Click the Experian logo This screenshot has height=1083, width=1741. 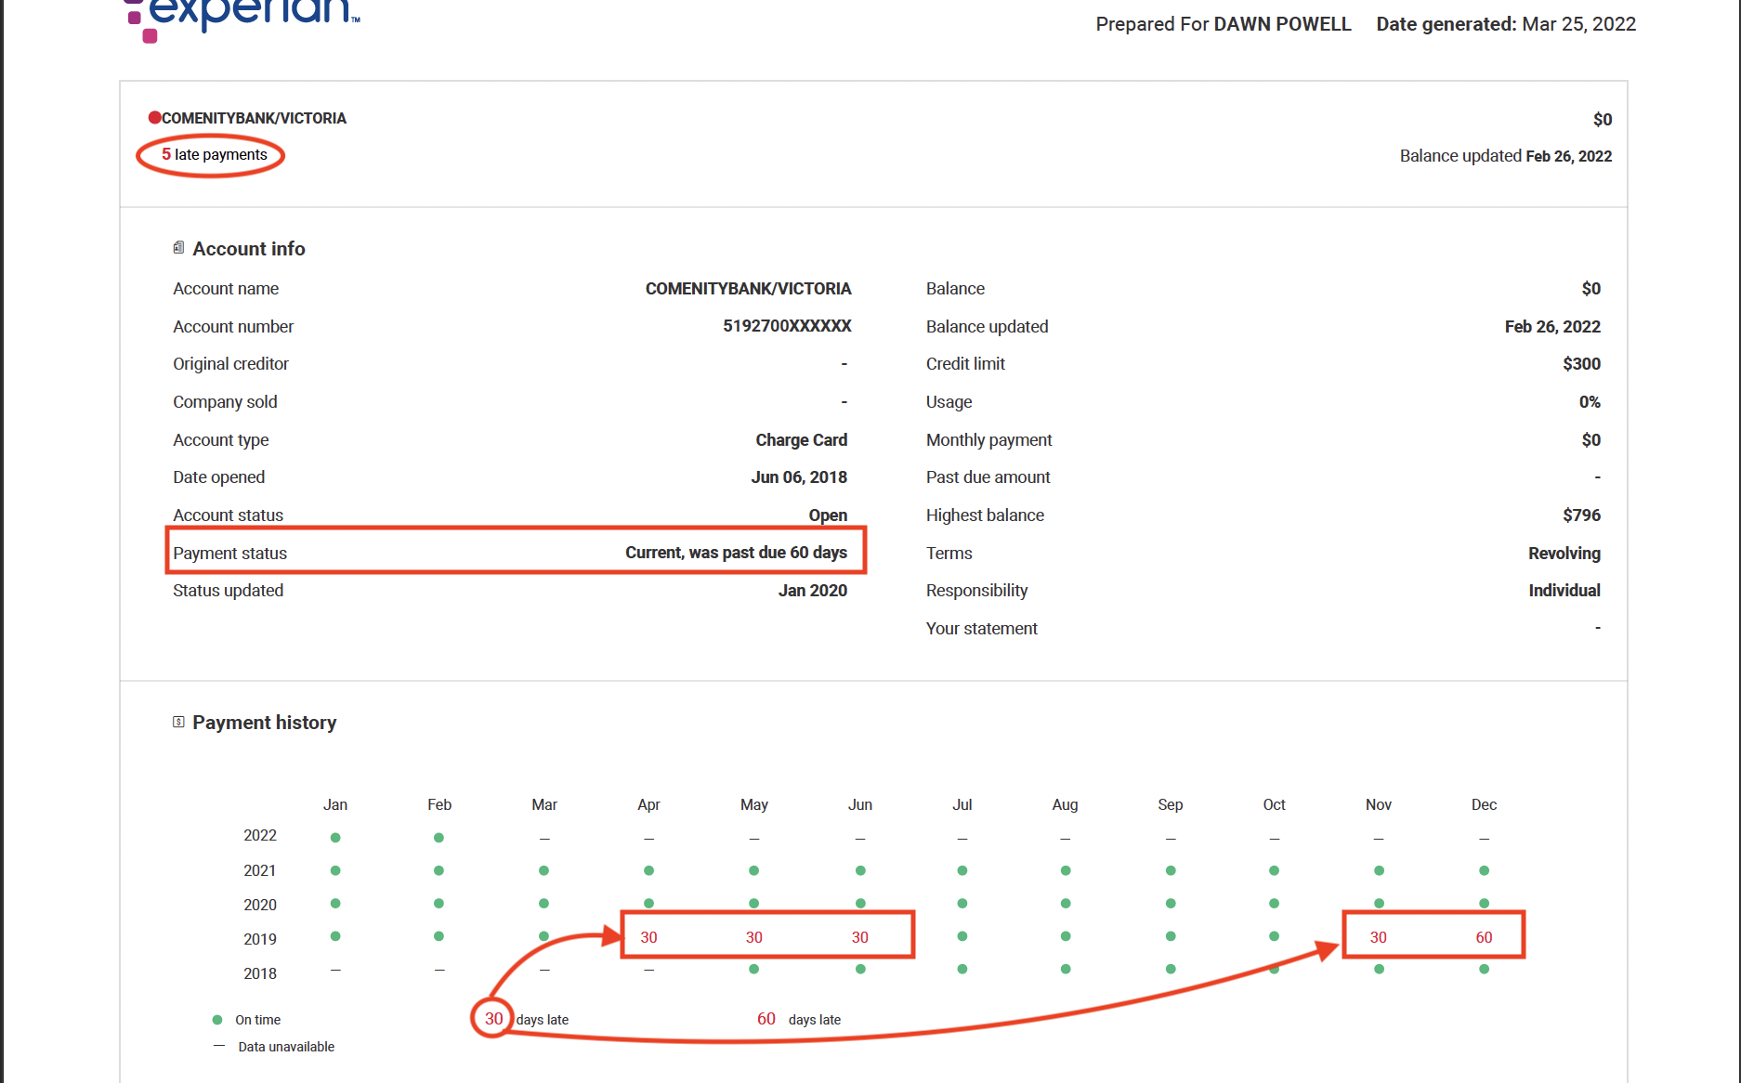click(x=242, y=19)
